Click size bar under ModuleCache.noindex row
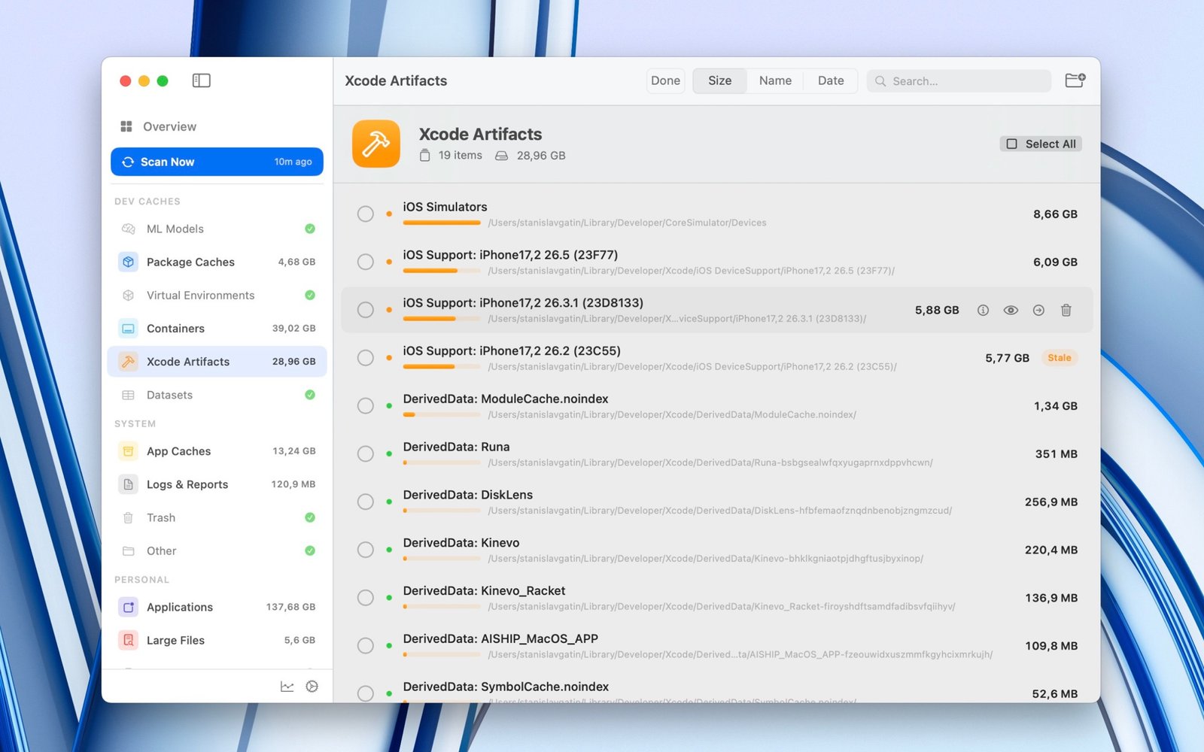1204x752 pixels. coord(442,414)
